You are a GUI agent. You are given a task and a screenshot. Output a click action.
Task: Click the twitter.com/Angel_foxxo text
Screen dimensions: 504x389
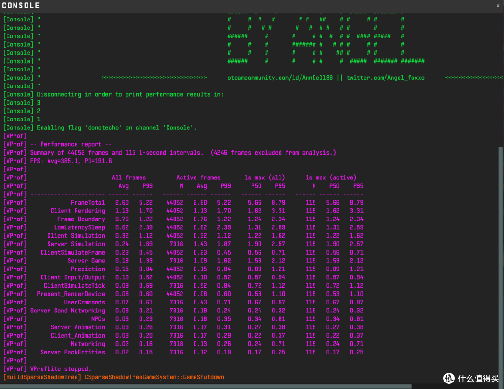(385, 78)
